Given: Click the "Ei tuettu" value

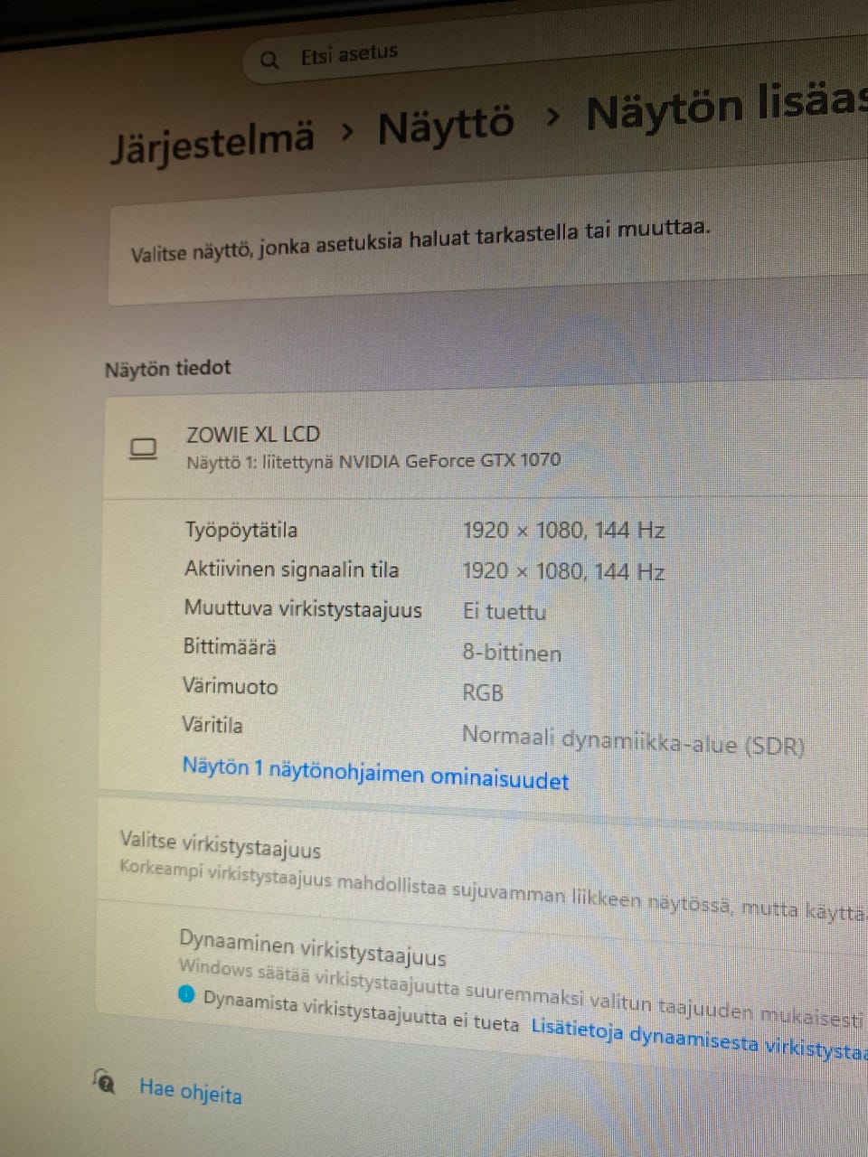Looking at the screenshot, I should pyautogui.click(x=505, y=612).
